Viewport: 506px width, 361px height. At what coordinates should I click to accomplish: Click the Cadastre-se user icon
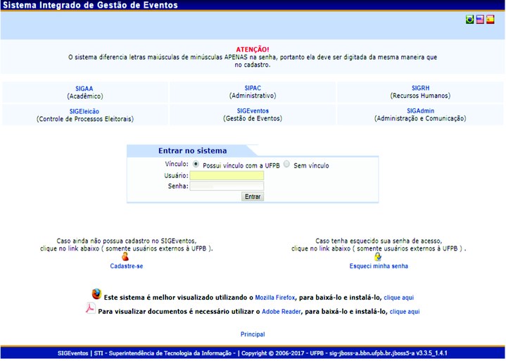pyautogui.click(x=126, y=257)
